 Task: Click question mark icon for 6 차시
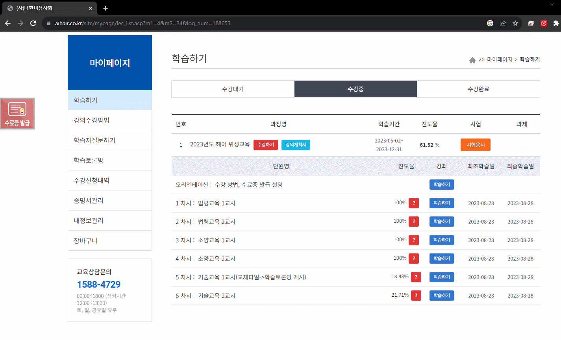click(416, 296)
